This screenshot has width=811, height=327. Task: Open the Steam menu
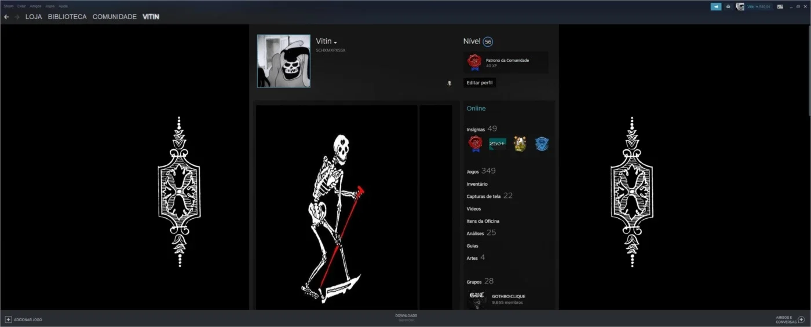pyautogui.click(x=8, y=6)
